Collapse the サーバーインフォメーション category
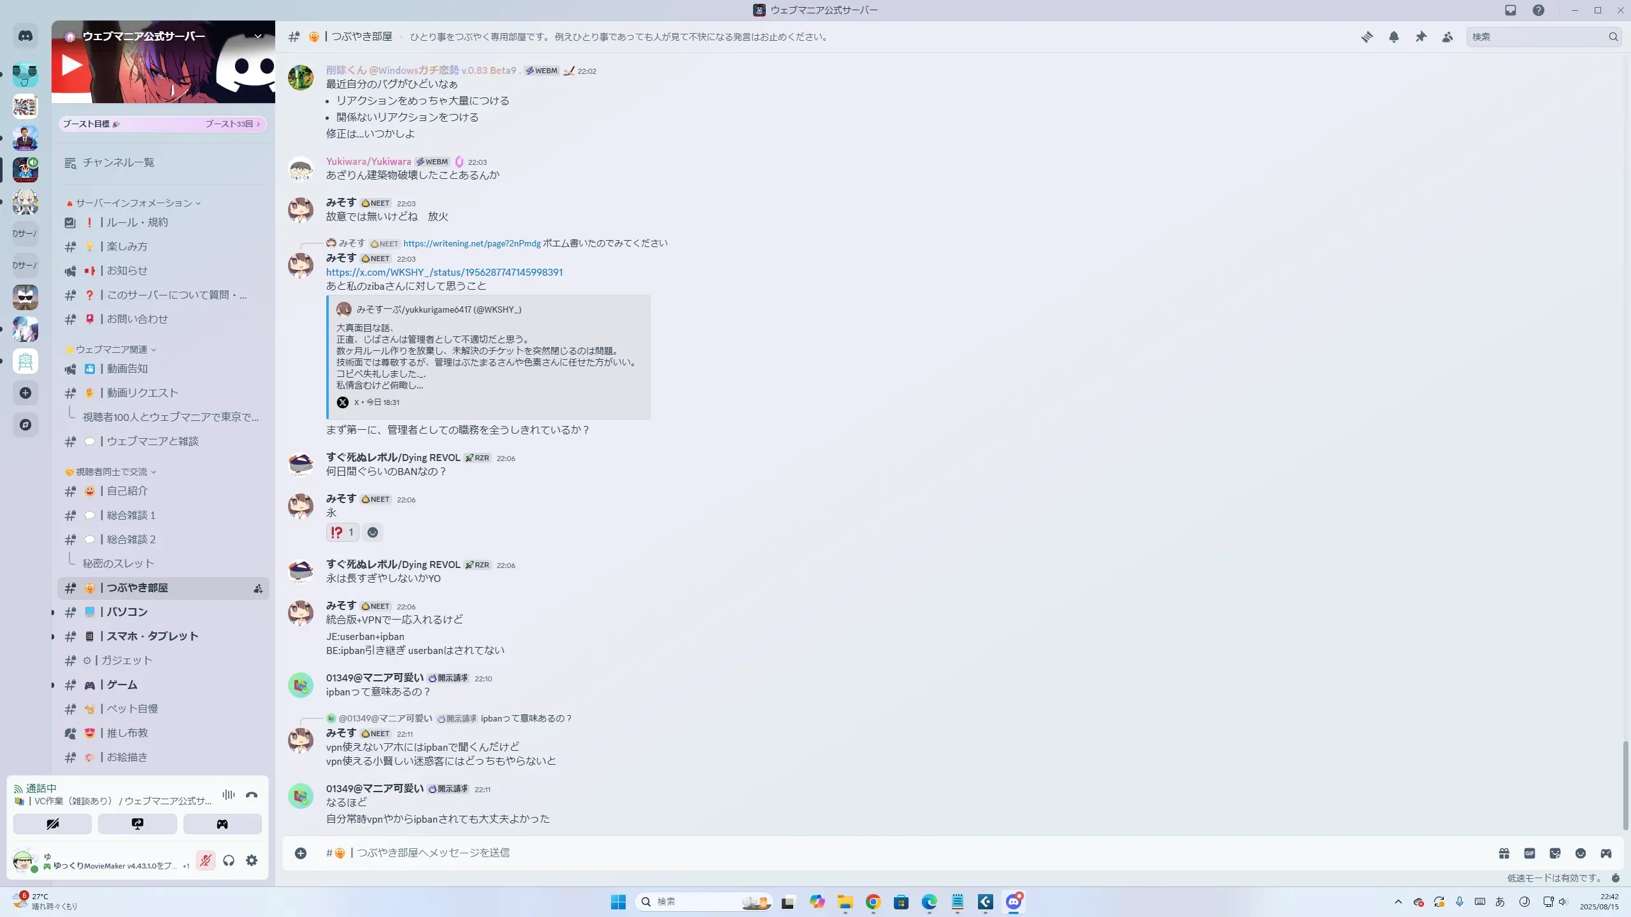 (134, 203)
